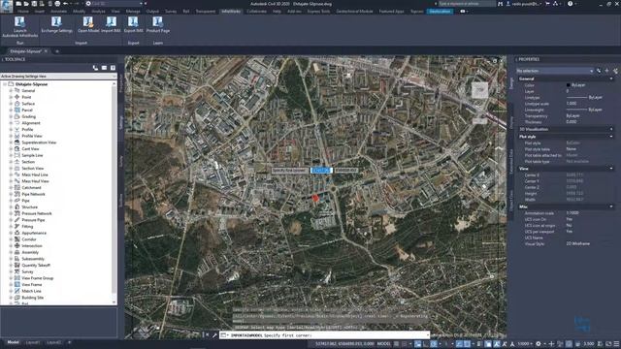Collapse the View section in Properties
The height and width of the screenshot is (349, 621).
tap(611, 169)
